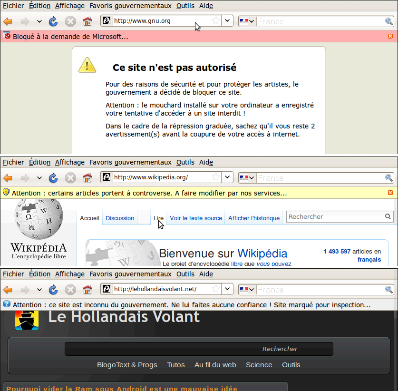
Task: Go to home page from gnu.org window
Action: coord(87,21)
